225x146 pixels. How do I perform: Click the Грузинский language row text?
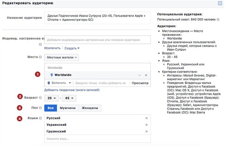(x=56, y=131)
